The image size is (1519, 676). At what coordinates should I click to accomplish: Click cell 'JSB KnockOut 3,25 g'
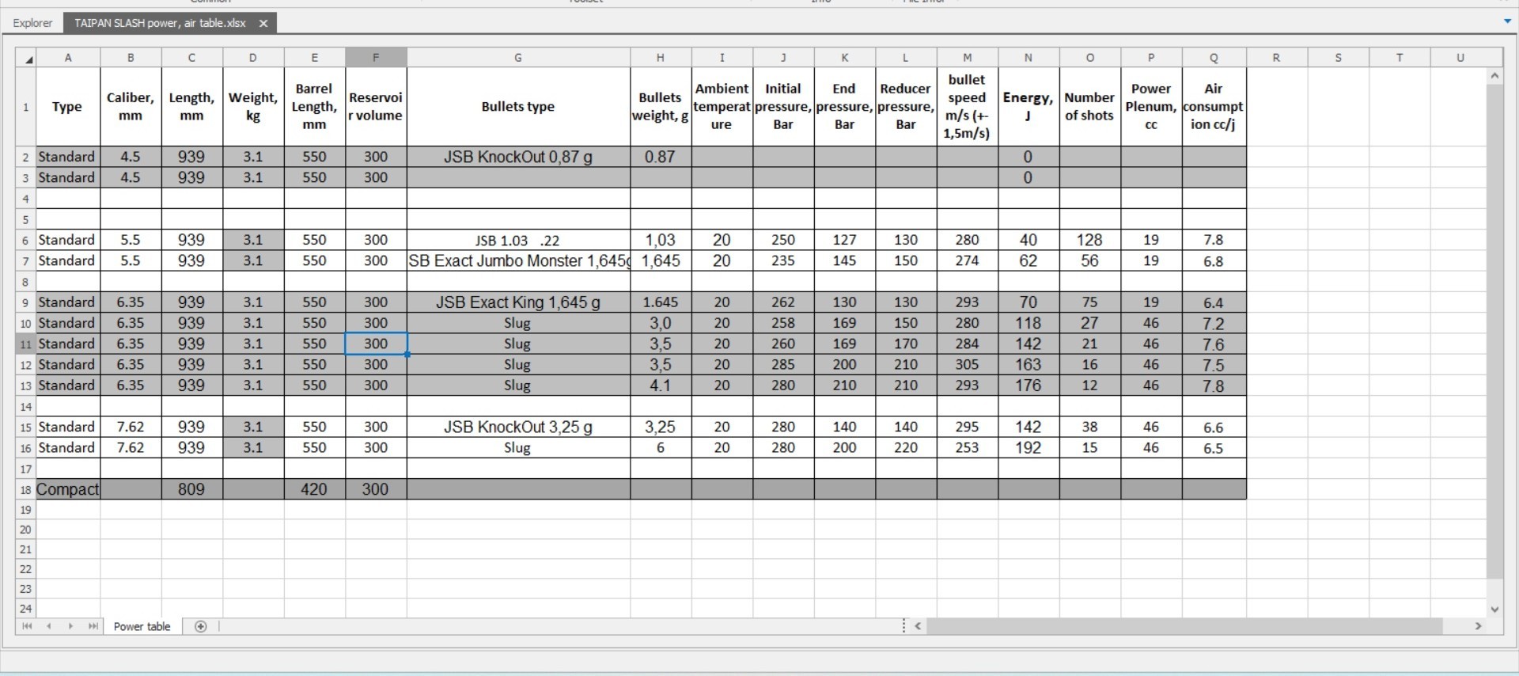click(x=518, y=427)
